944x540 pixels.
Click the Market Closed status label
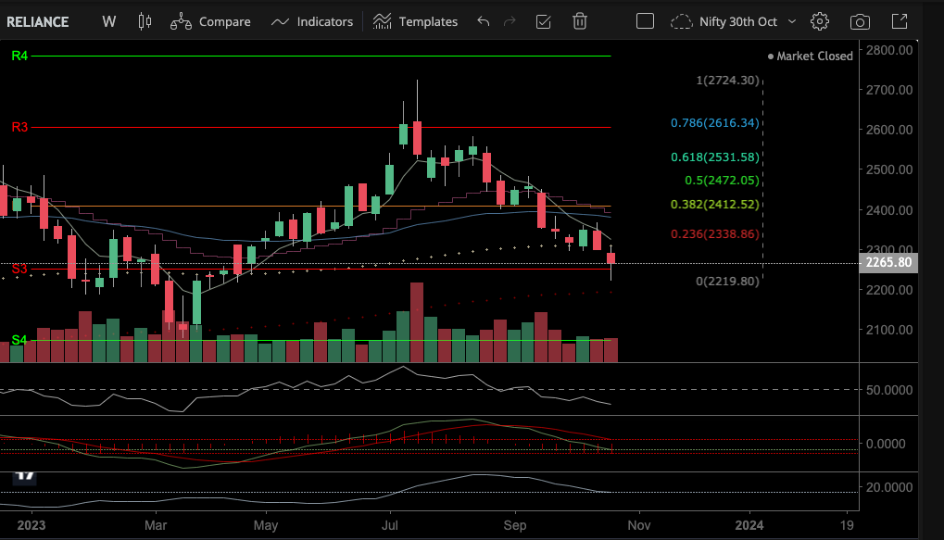[810, 56]
